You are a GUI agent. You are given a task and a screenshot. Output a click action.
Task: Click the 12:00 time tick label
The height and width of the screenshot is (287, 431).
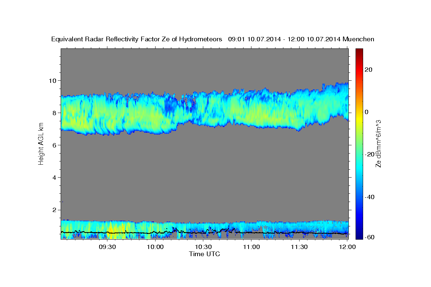pyautogui.click(x=347, y=247)
